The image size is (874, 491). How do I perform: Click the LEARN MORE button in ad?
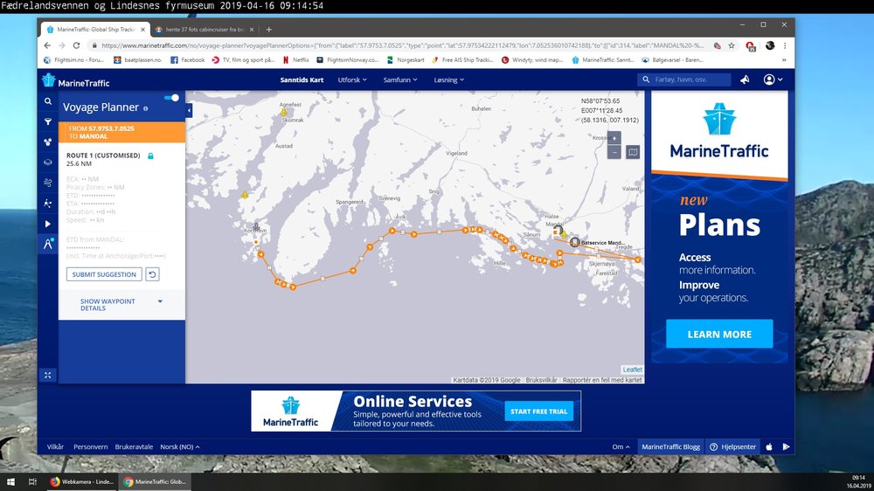(x=719, y=334)
